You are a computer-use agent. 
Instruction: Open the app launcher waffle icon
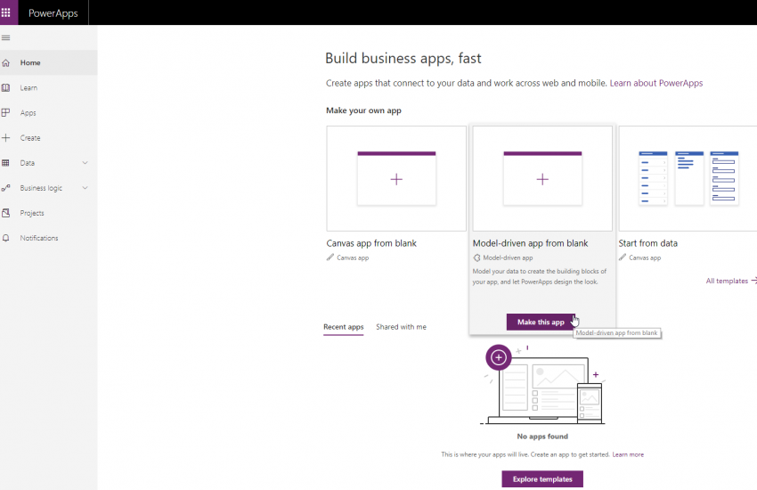6,12
